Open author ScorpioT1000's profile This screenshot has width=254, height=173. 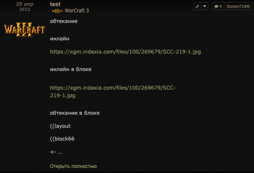(x=238, y=6)
